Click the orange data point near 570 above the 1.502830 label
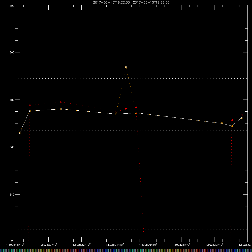Screen dimensions: 252x252 222,123
